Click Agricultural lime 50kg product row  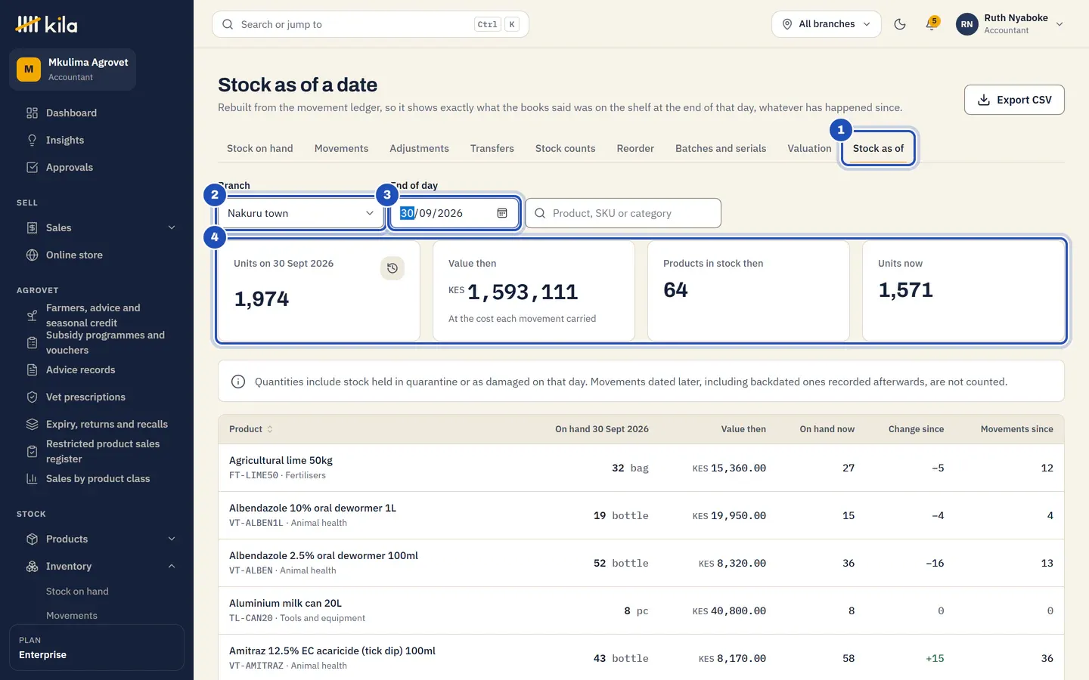[x=641, y=468]
